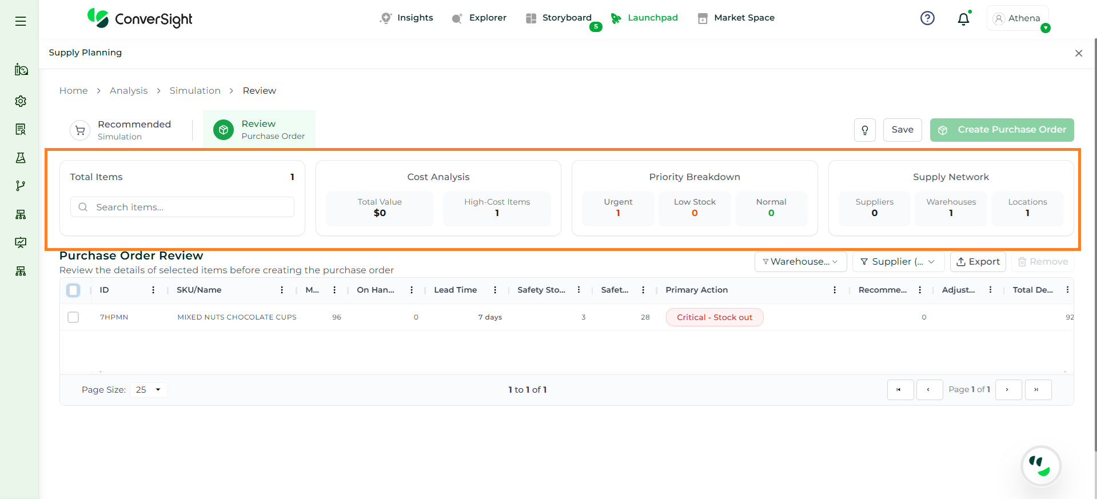1097x499 pixels.
Task: Toggle the select-all header checkbox
Action: [73, 290]
